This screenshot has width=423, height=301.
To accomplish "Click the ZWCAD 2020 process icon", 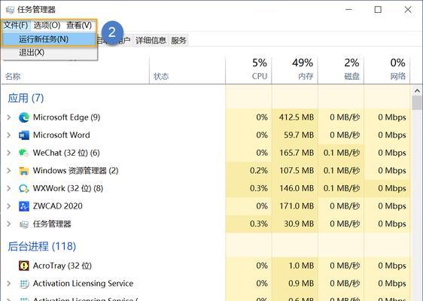I will pos(24,206).
